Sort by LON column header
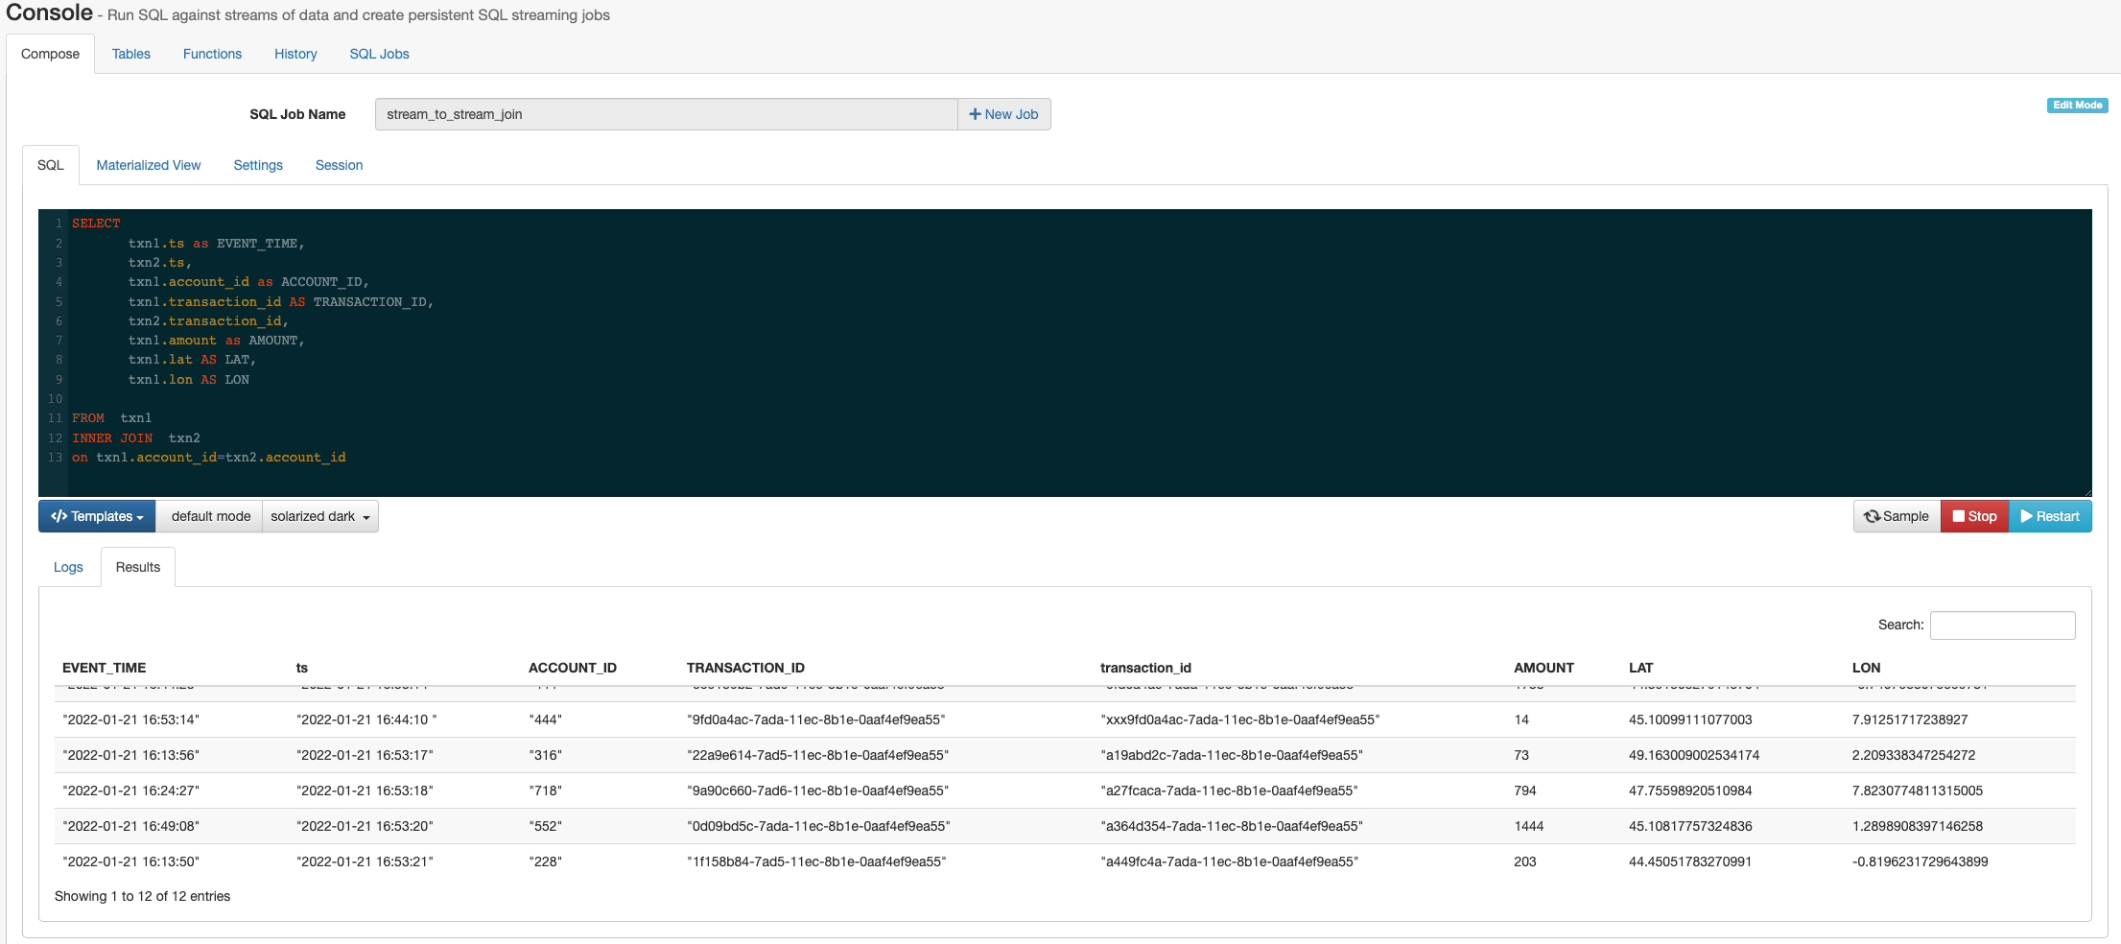 1866,668
